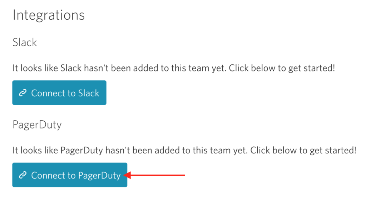
Task: Click the word PagerDuty inside blue button
Action: point(99,176)
